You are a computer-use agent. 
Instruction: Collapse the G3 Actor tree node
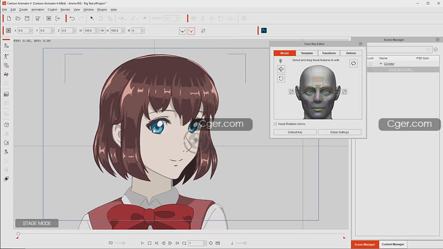coord(381,64)
